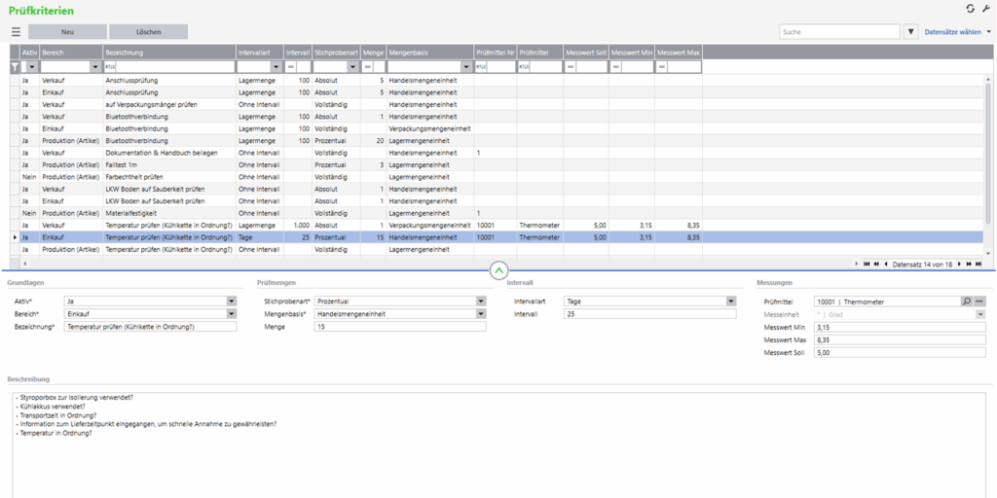Click the Menge filter equals operator

click(367, 67)
